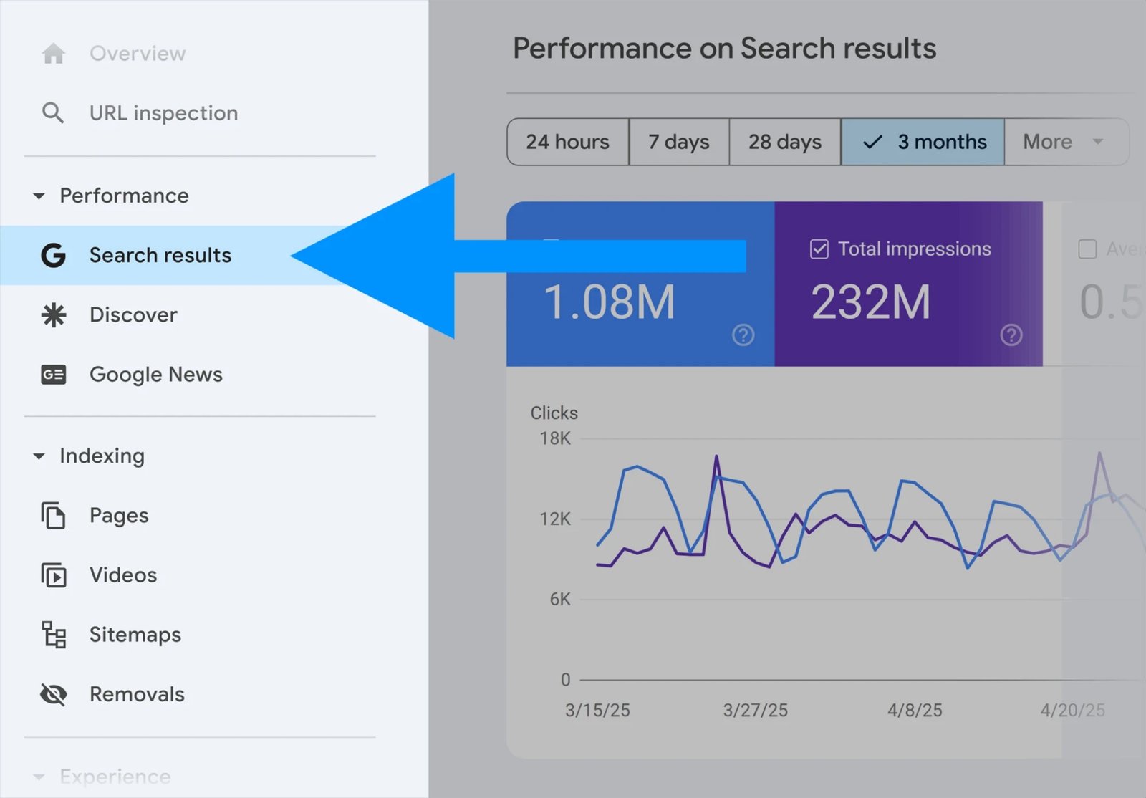Toggle the Average CTR checkbox
The image size is (1146, 798).
[1087, 249]
